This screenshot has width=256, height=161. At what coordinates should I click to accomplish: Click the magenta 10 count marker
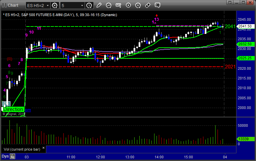pos(31,32)
